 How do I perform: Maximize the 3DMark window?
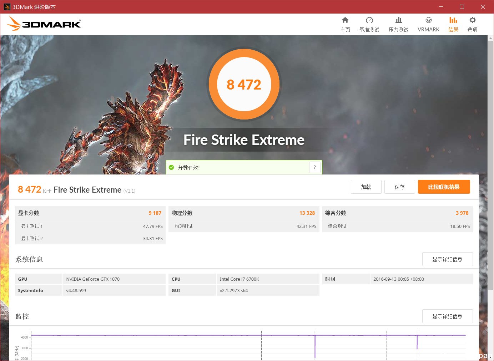tap(462, 7)
